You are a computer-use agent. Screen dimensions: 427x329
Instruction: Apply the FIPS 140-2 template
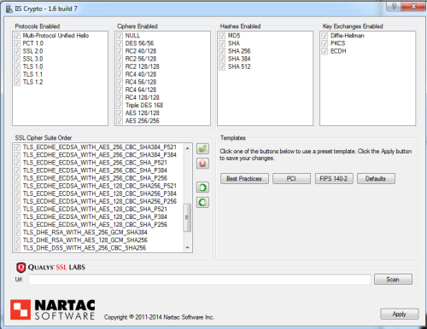pyautogui.click(x=334, y=179)
